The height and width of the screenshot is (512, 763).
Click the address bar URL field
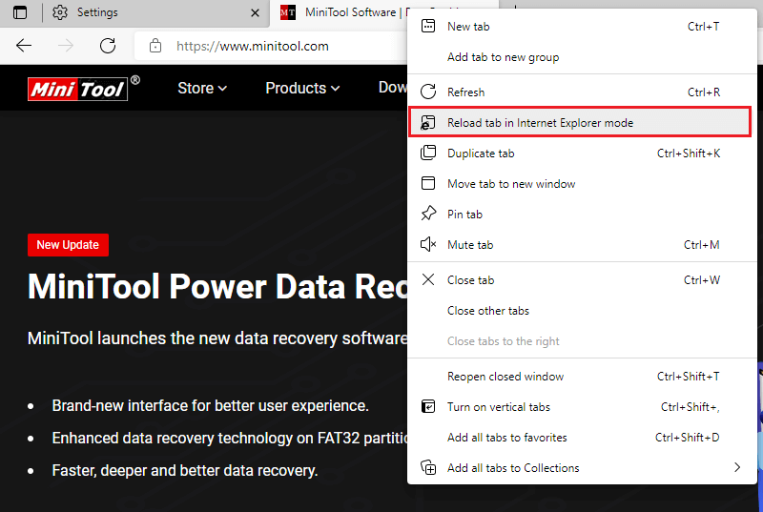pyautogui.click(x=277, y=46)
